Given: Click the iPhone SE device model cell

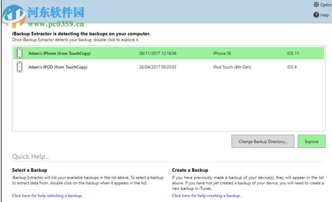Looking at the screenshot, I should tap(222, 53).
